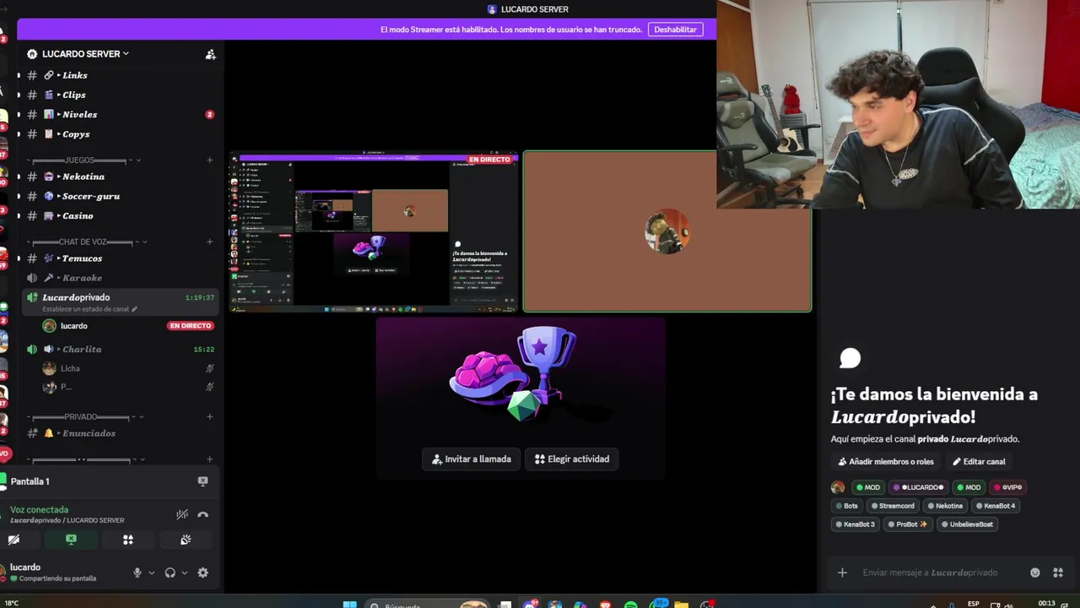Click the Voz conectada status text
The width and height of the screenshot is (1080, 608).
pyautogui.click(x=39, y=510)
